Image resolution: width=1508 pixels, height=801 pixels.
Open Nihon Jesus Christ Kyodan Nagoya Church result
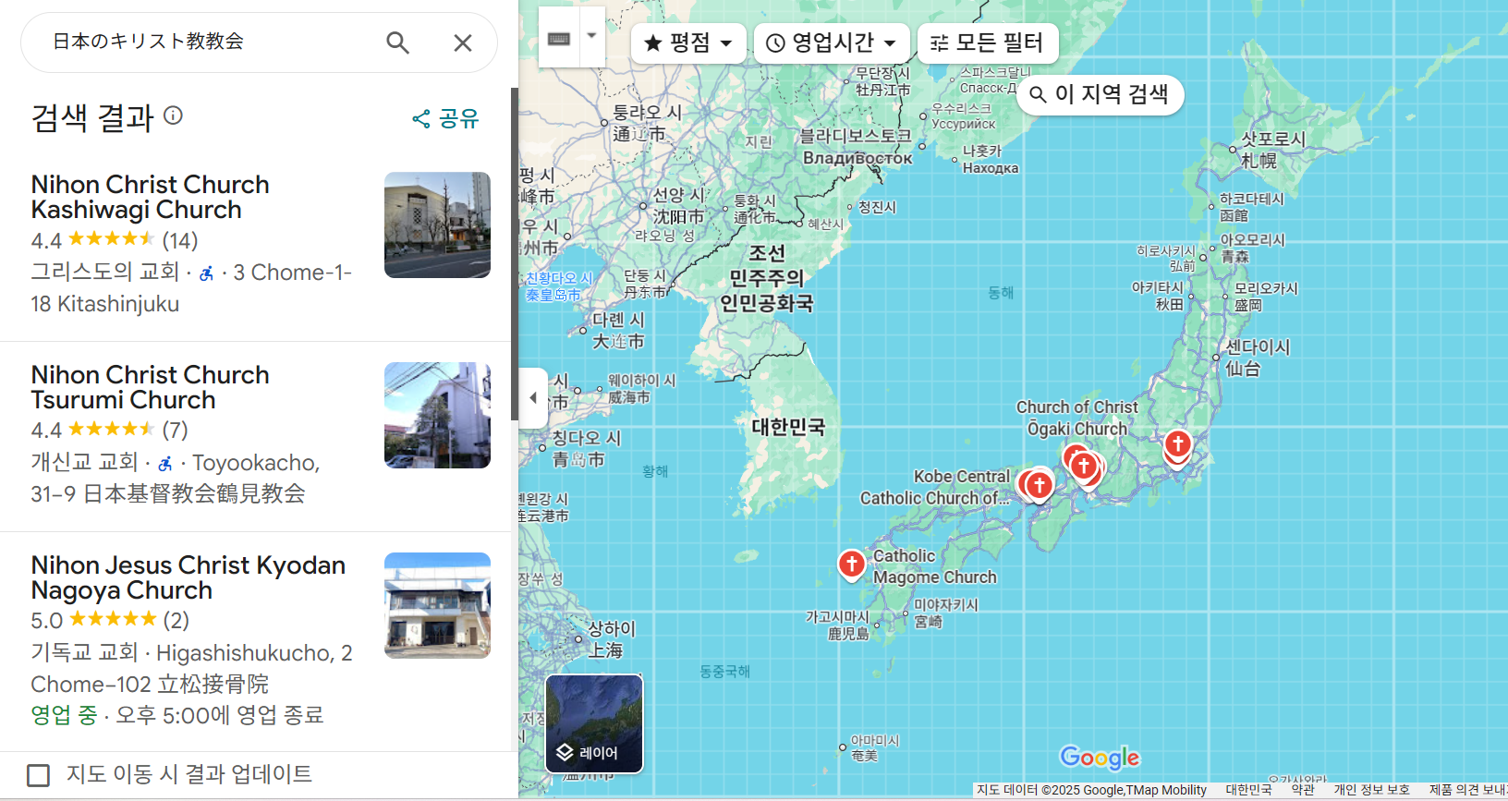[x=188, y=577]
